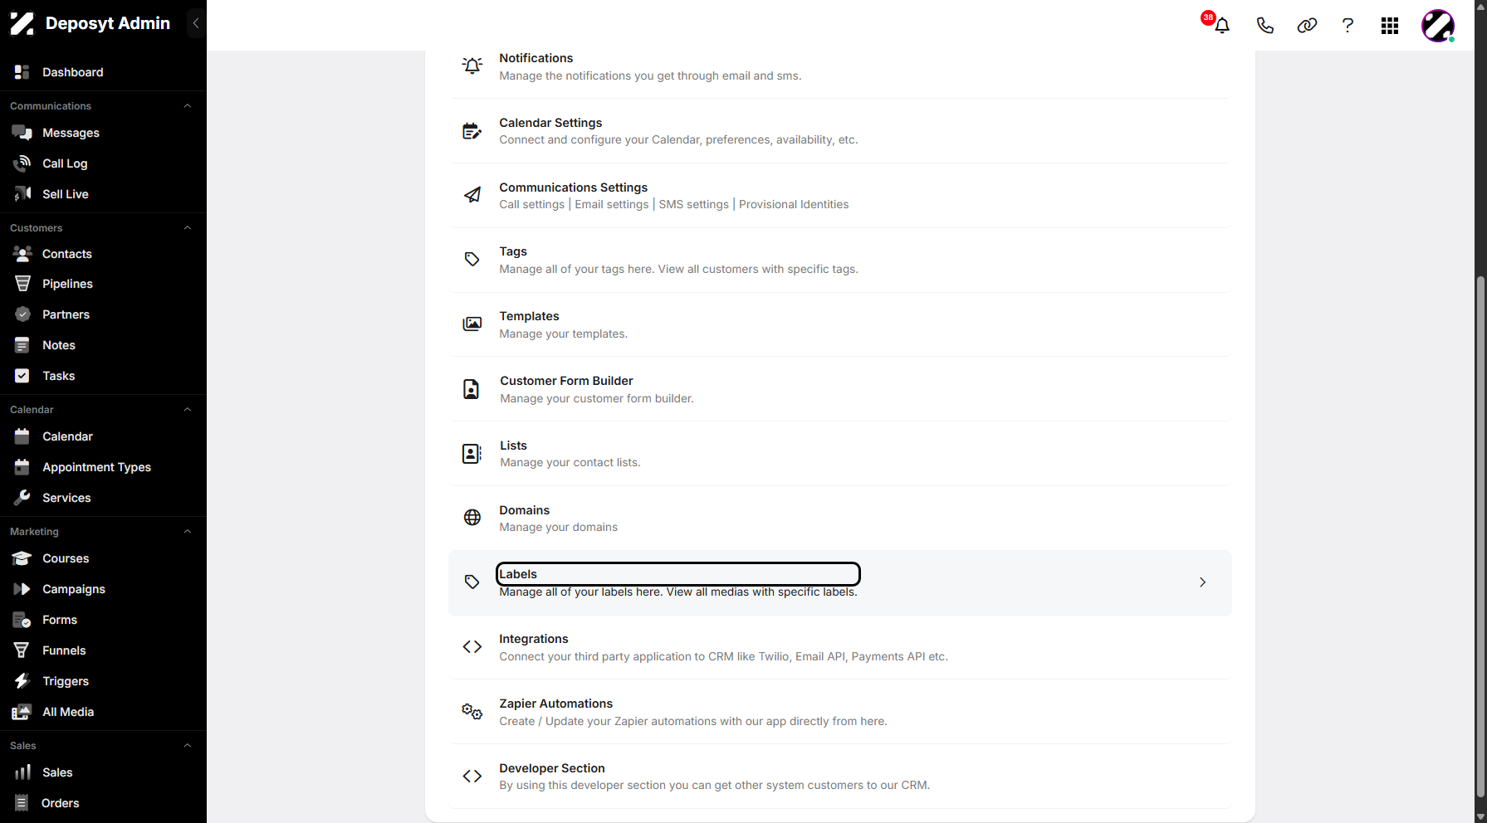This screenshot has height=823, width=1487.
Task: Click the Customer Form Builder icon
Action: (x=471, y=389)
